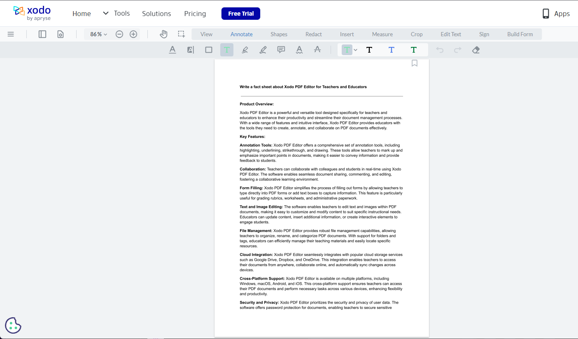Click the 'Text and Image Editing:' label
Screen dimensions: 578x339
click(x=261, y=207)
